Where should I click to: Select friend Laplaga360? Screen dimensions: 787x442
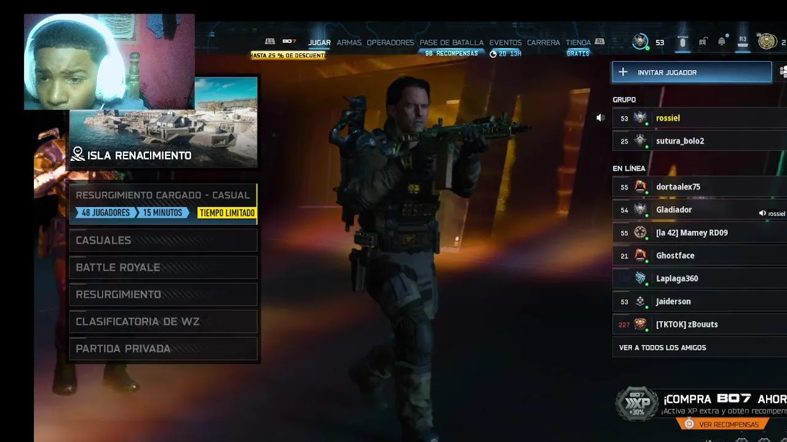pyautogui.click(x=700, y=278)
